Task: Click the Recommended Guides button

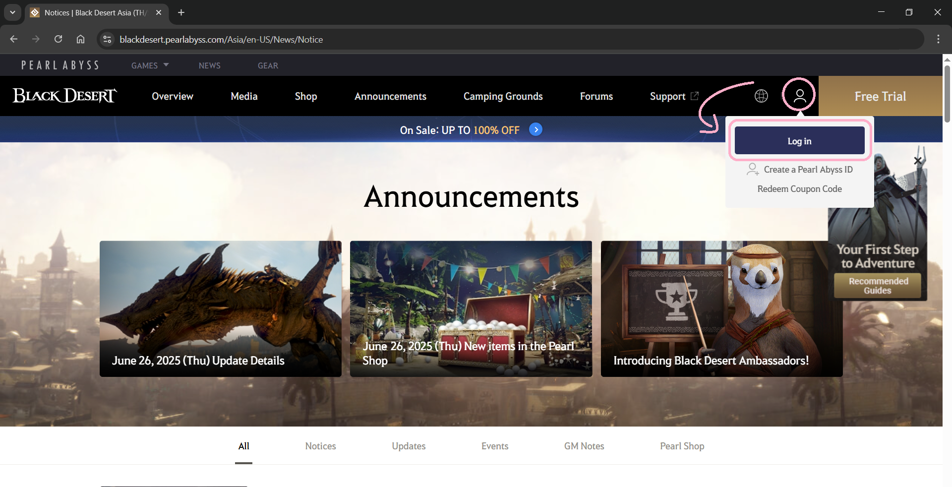Action: pyautogui.click(x=878, y=286)
